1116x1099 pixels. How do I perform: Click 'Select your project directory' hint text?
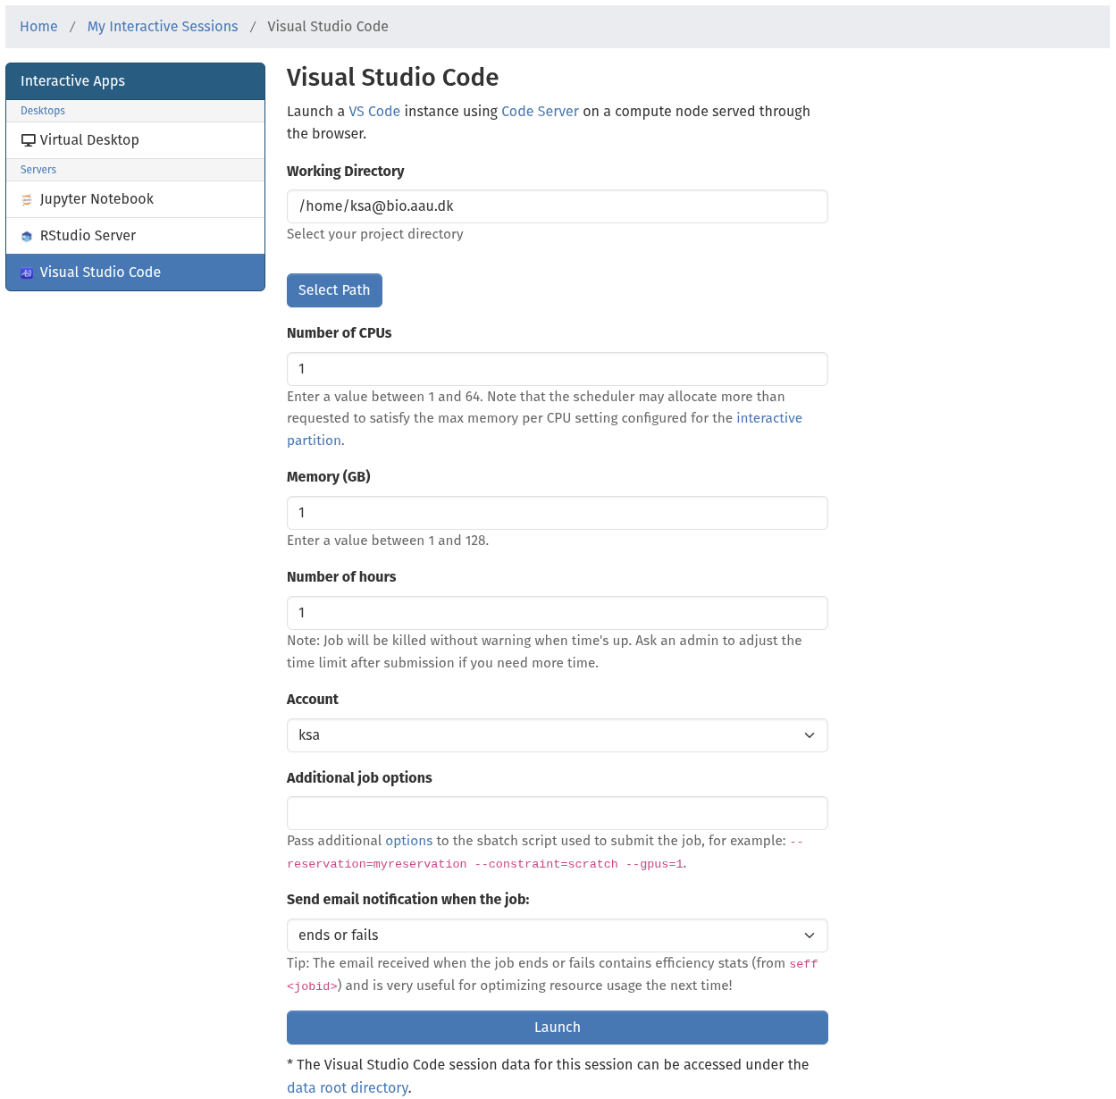[x=375, y=234]
